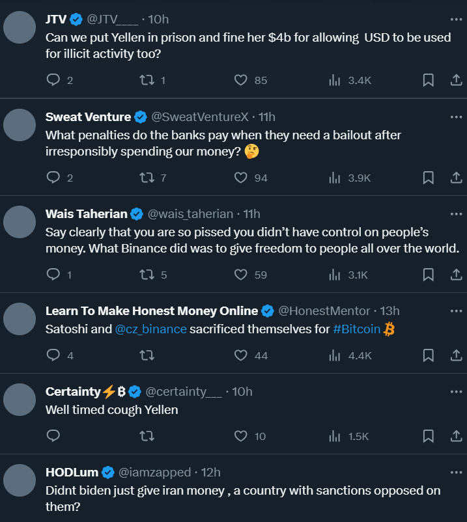Share Certainty's 'Well timed cough' tweet
The image size is (467, 522).
[x=457, y=436]
